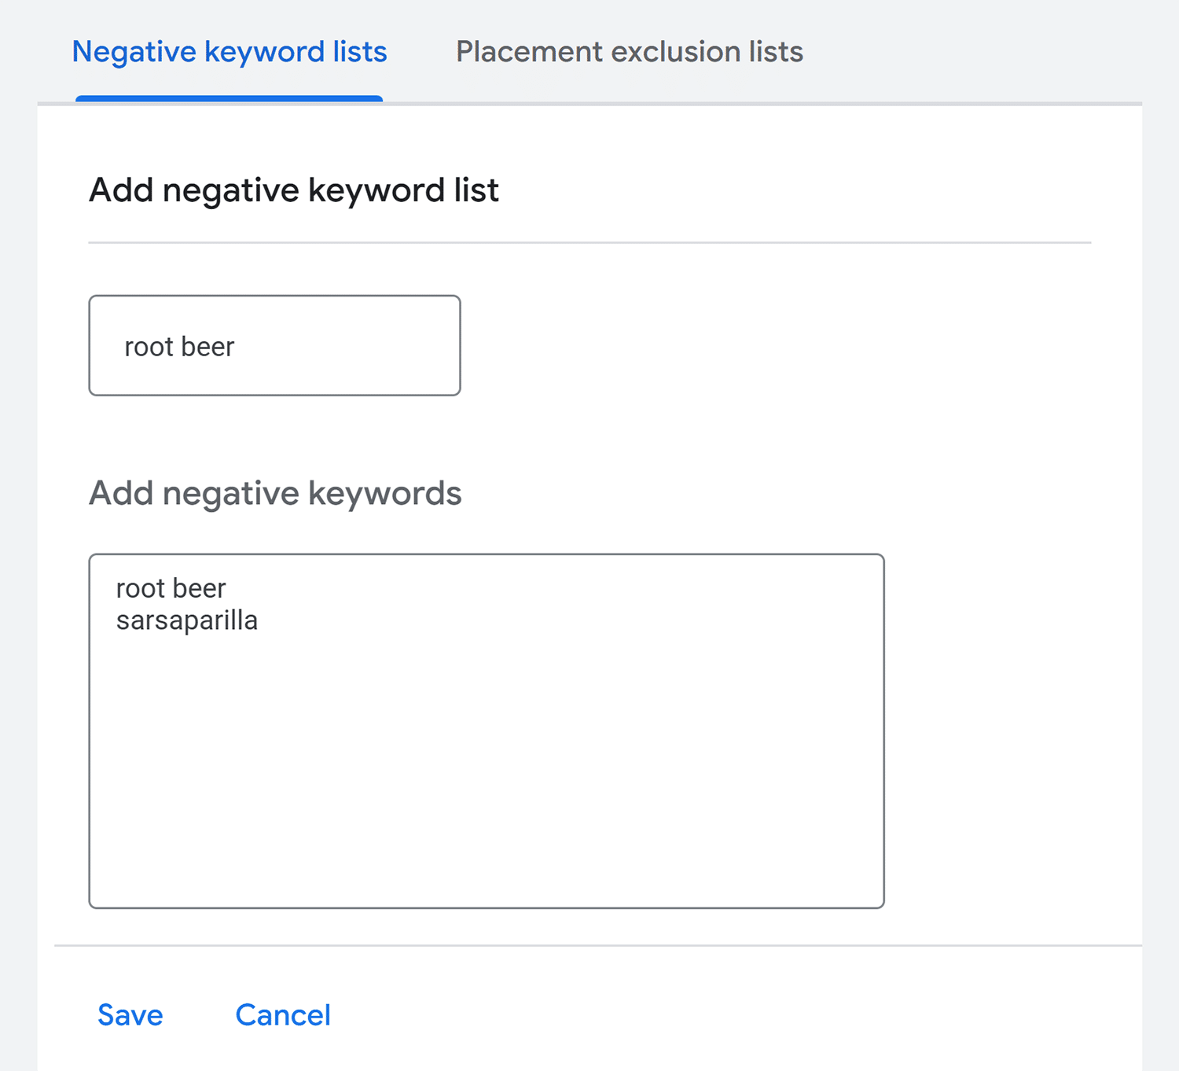Click the 'Add negative keyword list' heading

tap(294, 190)
